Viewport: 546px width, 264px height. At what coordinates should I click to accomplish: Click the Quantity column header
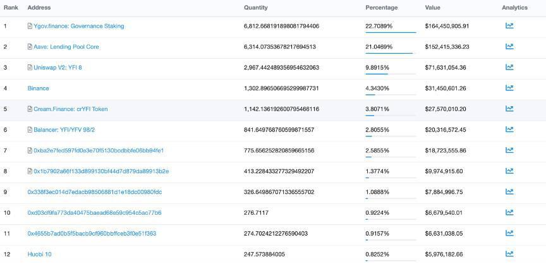(255, 8)
